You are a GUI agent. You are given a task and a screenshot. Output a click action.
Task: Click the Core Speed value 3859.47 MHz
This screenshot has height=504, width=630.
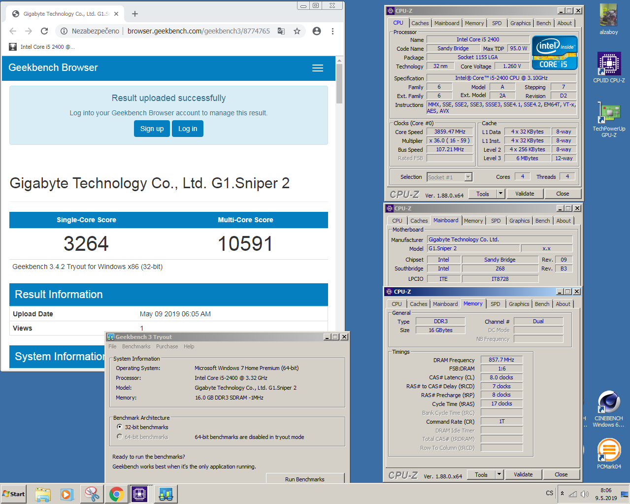(450, 132)
